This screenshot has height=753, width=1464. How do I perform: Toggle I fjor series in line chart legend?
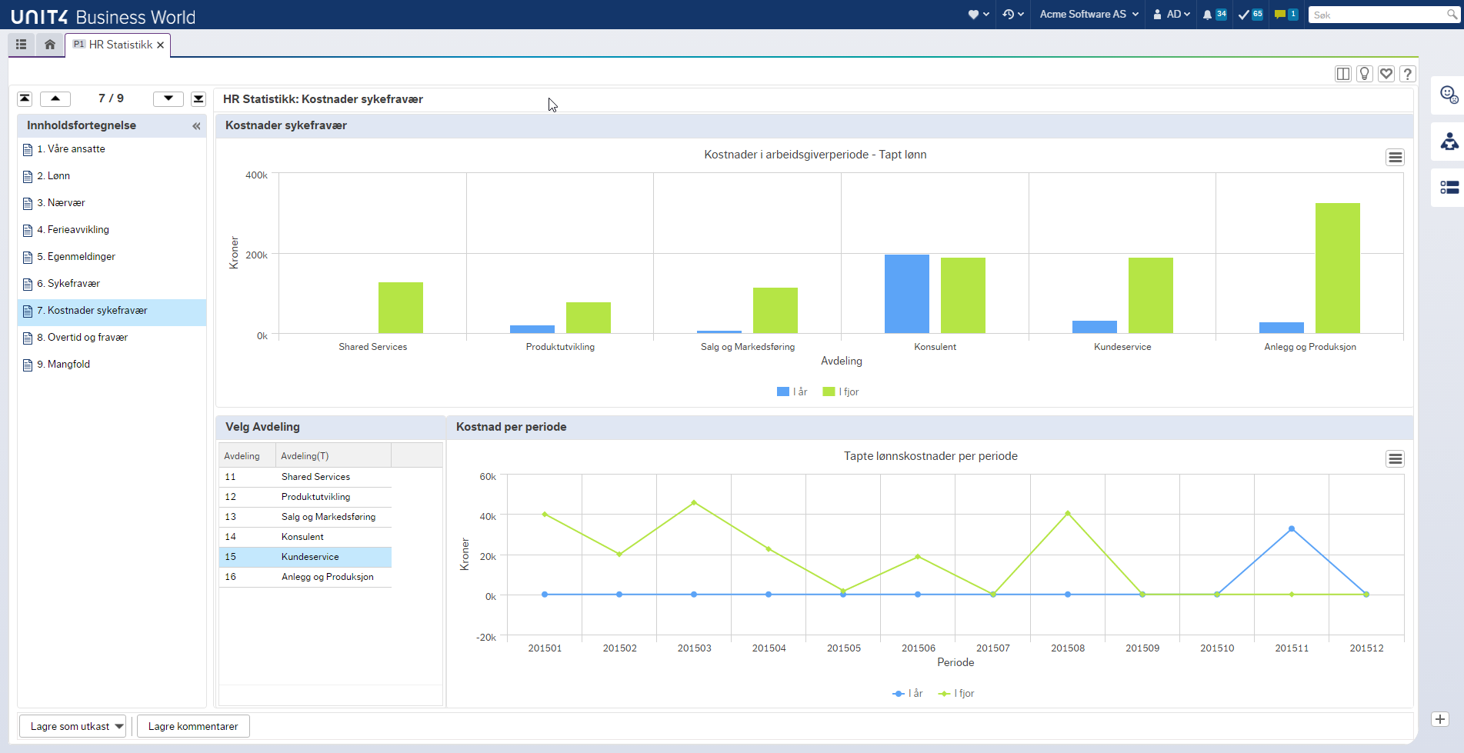pos(956,693)
